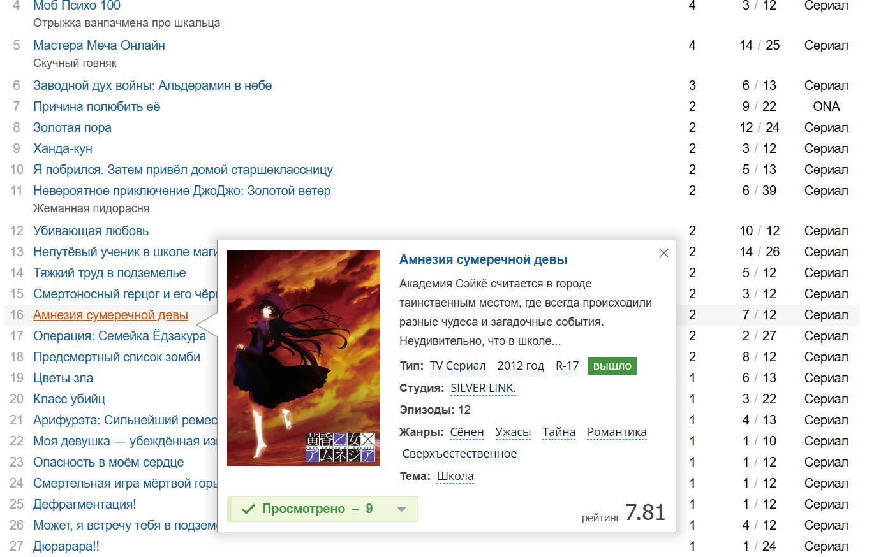This screenshot has width=874, height=557.
Task: Open Я побрился. Затем привёл домой старшеклассницу
Action: pos(183,170)
